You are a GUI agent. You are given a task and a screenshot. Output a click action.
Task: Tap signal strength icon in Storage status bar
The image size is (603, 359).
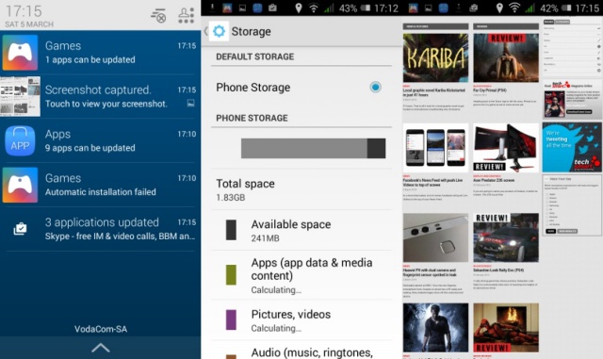[x=329, y=8]
